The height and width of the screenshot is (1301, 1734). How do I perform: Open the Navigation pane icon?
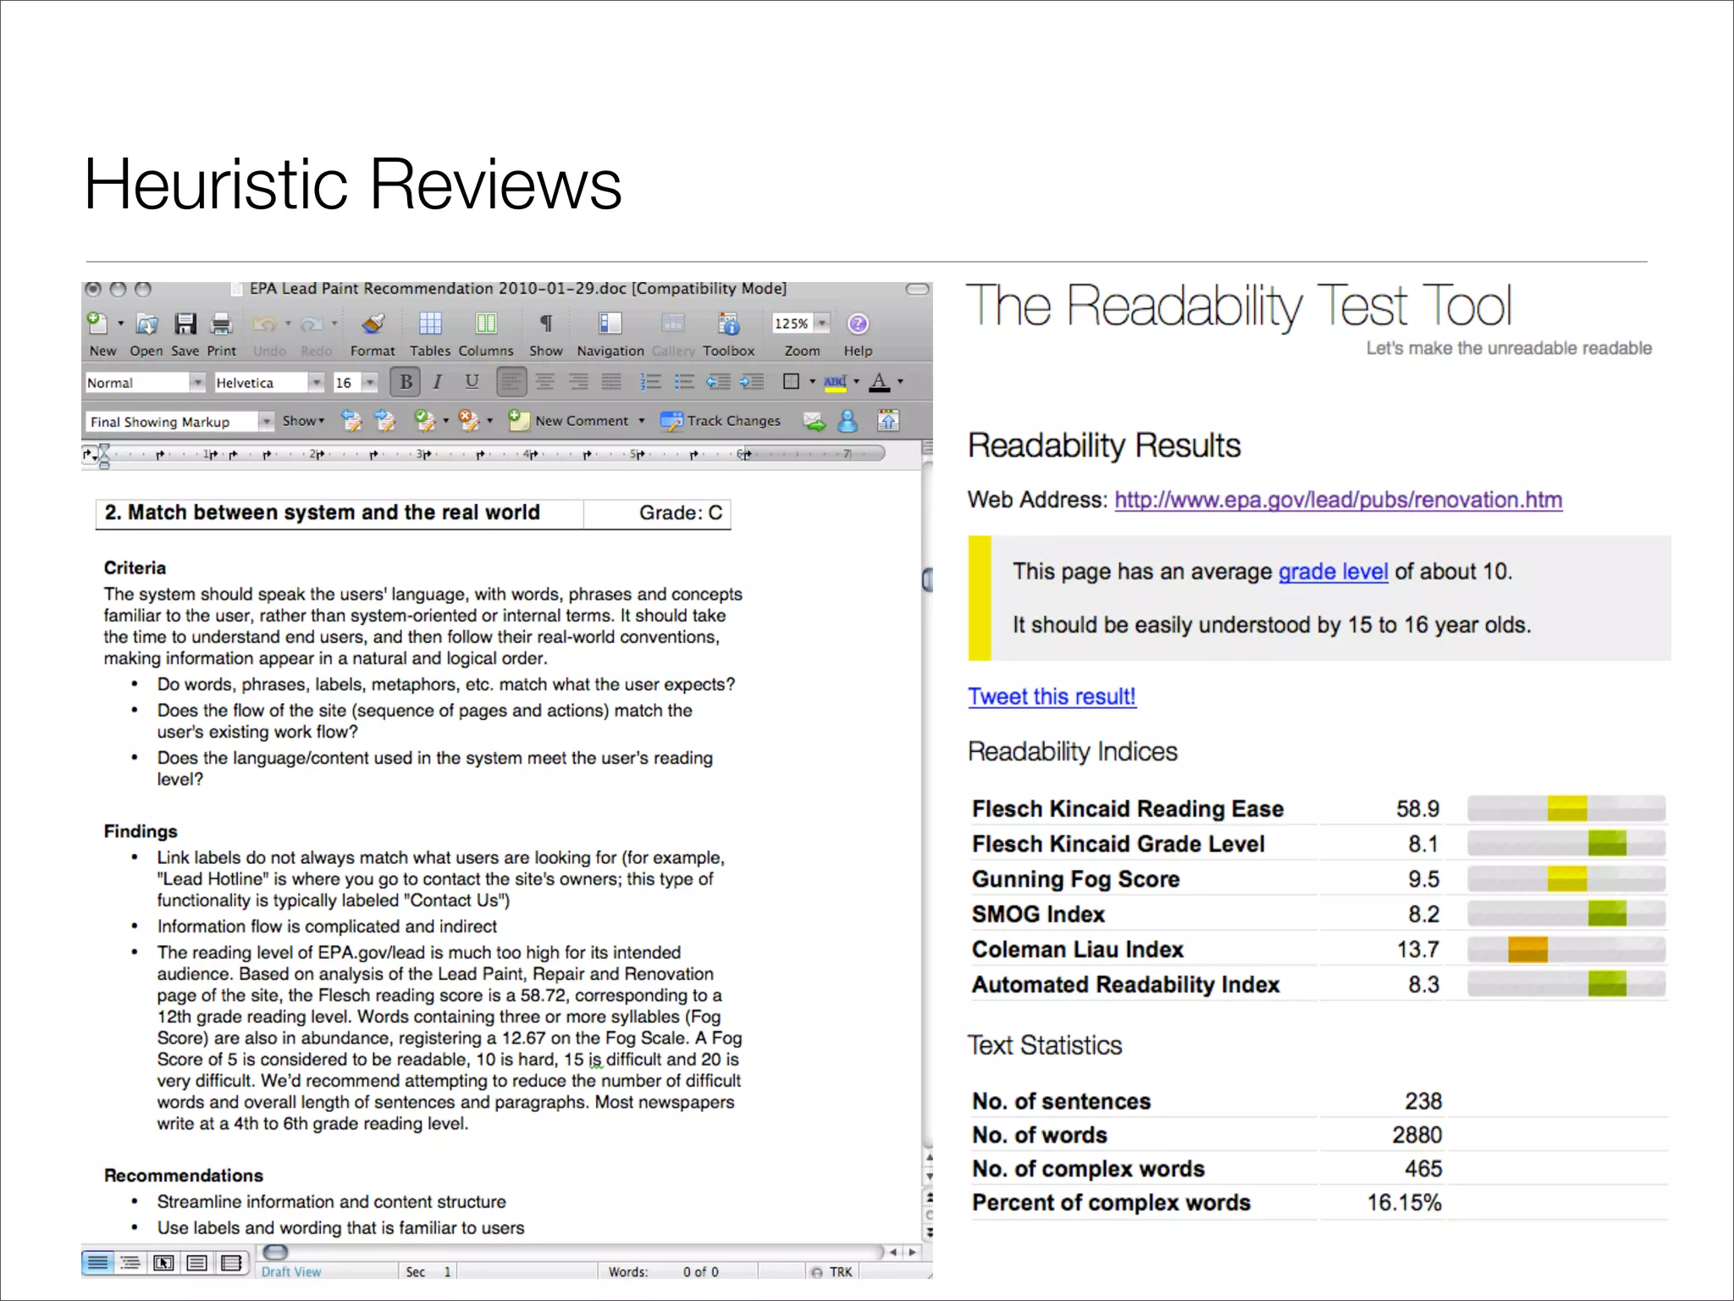pos(610,324)
